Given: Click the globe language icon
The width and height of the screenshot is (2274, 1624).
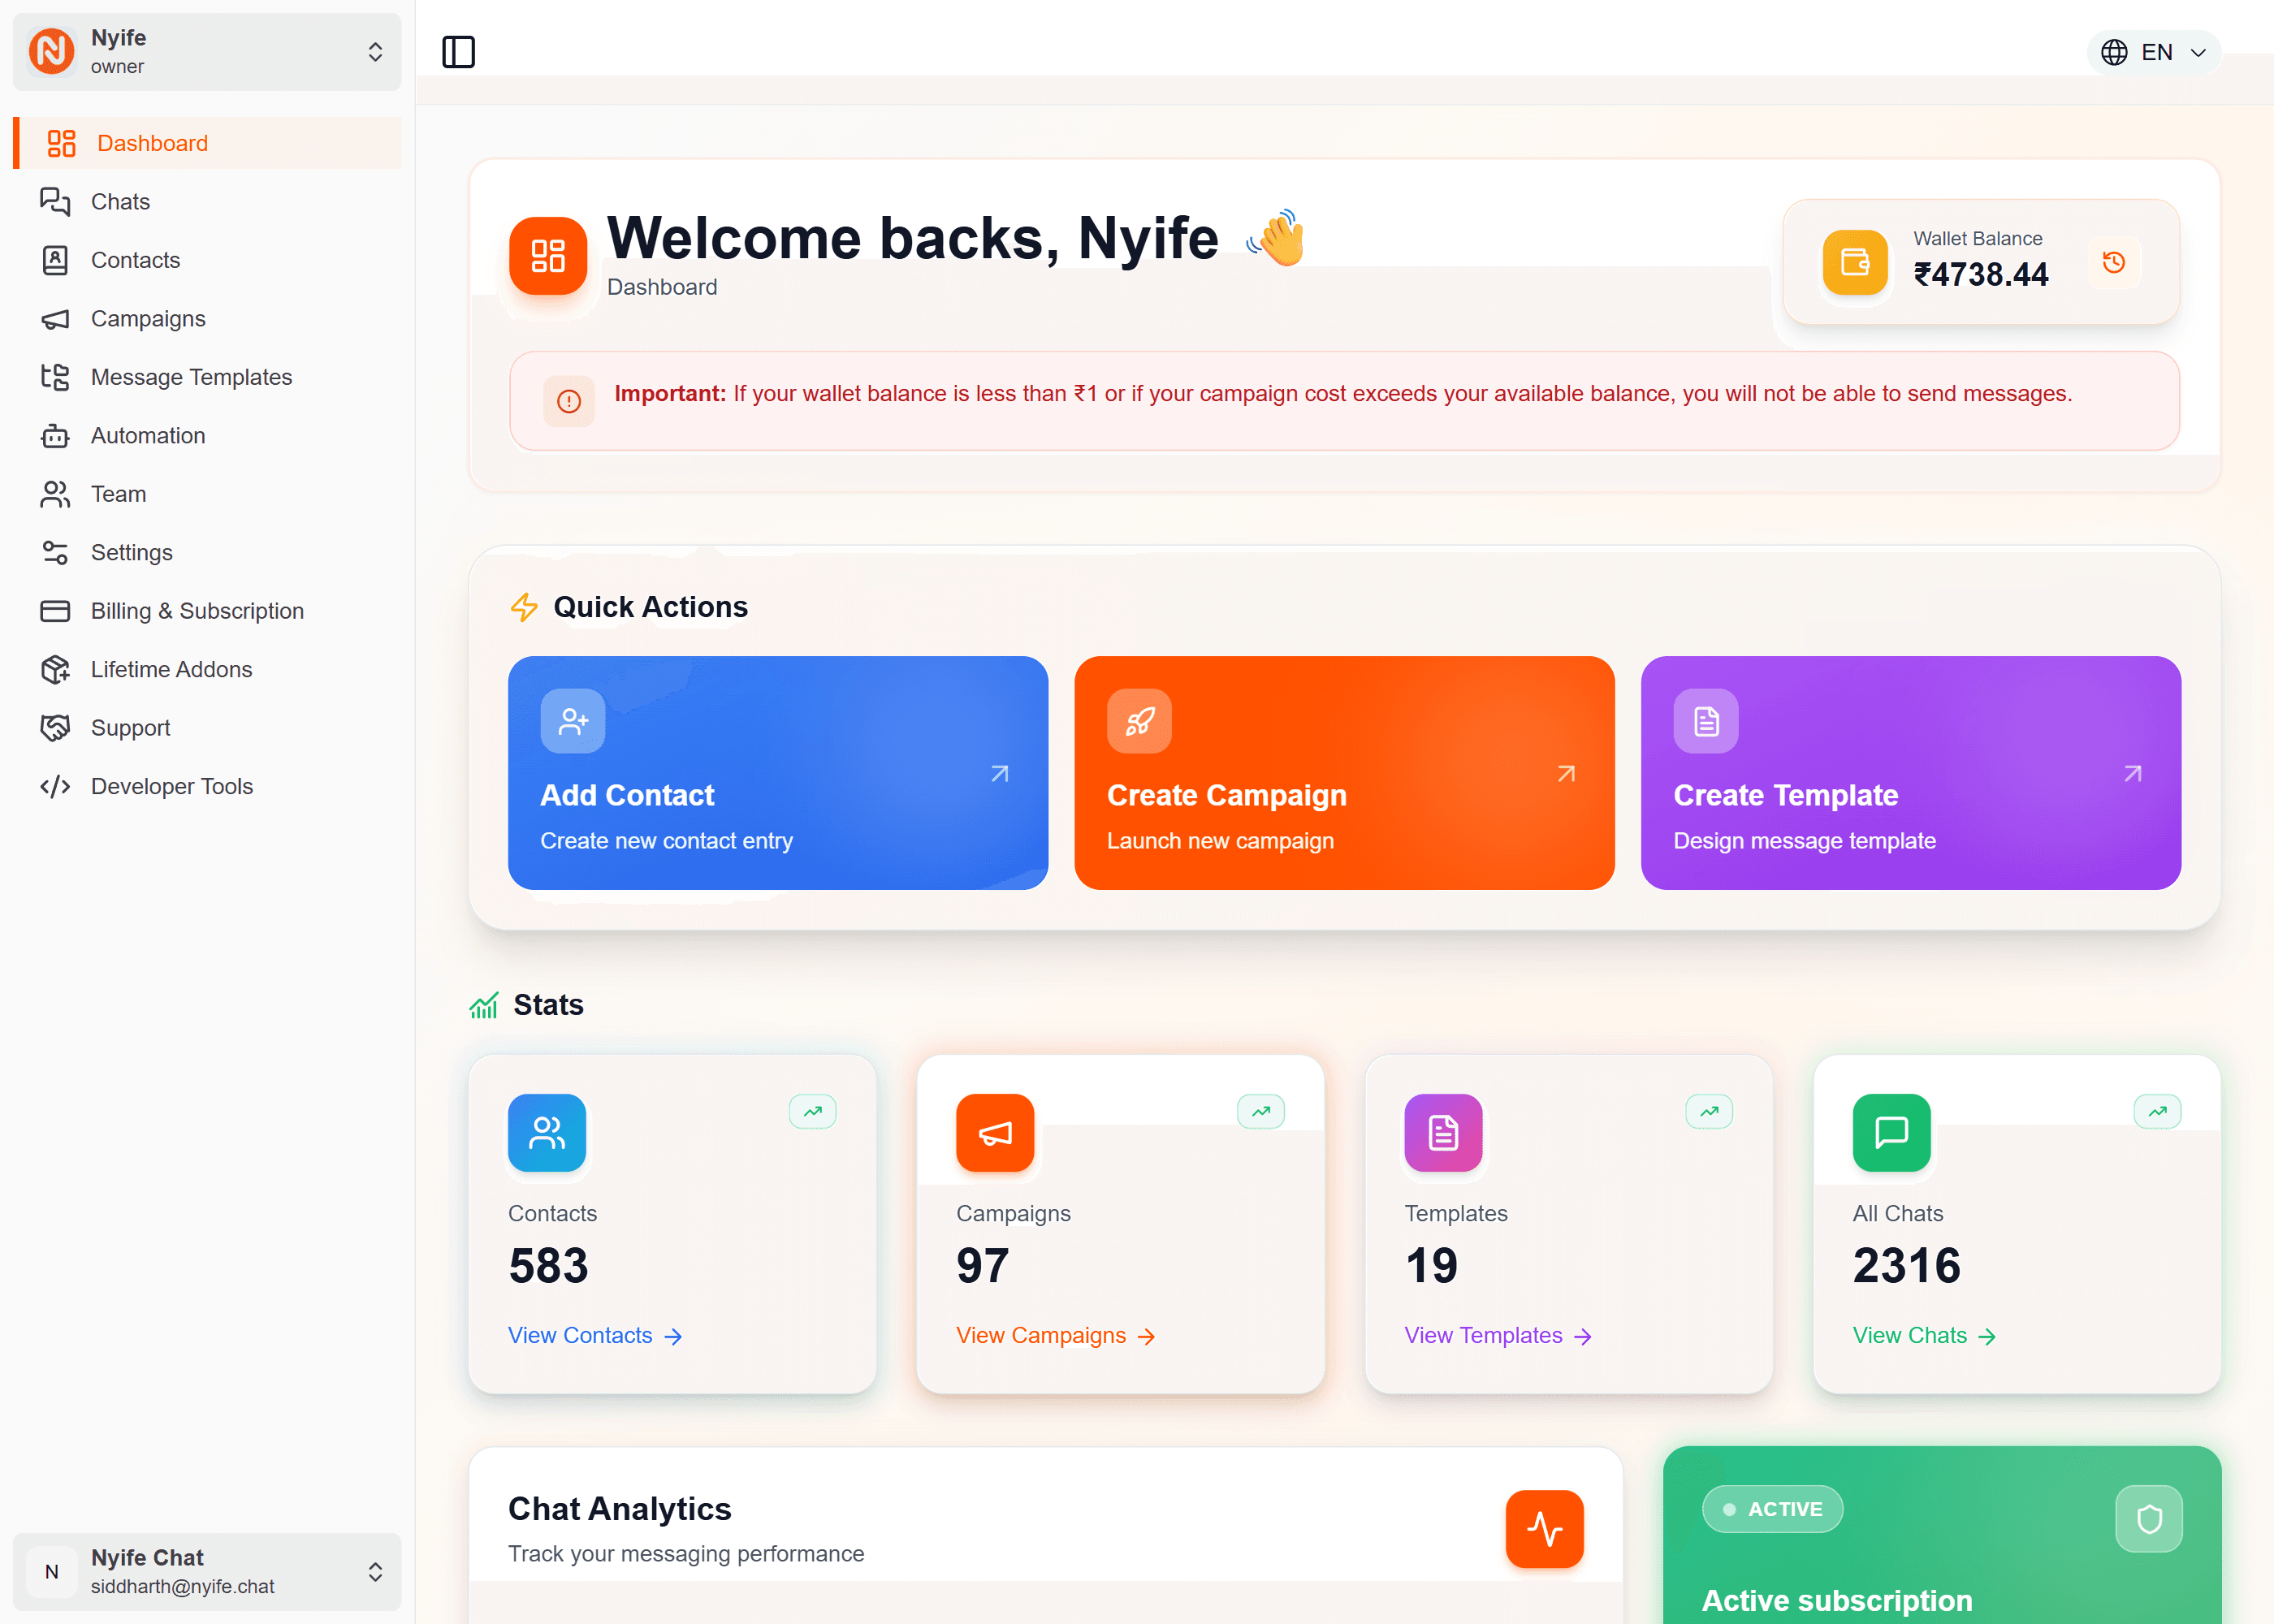Looking at the screenshot, I should [x=2115, y=52].
